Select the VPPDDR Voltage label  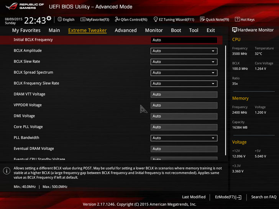click(28, 105)
